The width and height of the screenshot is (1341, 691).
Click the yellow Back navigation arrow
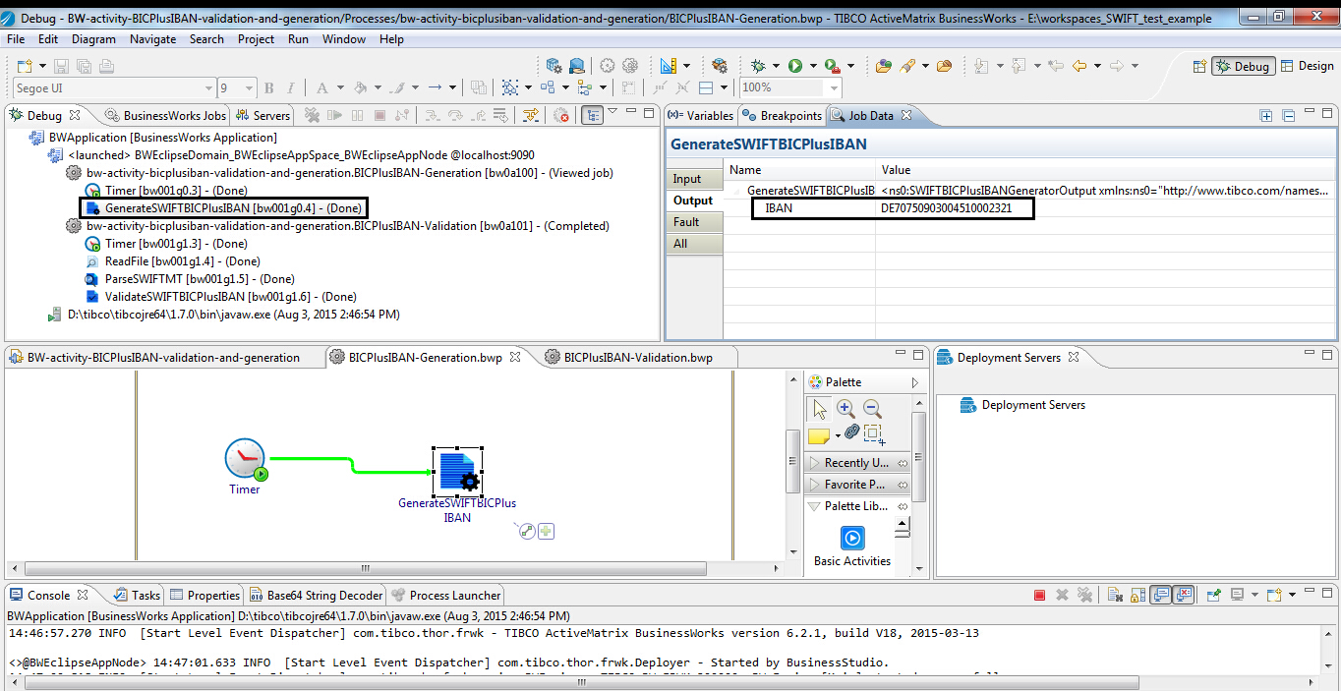coord(1079,66)
